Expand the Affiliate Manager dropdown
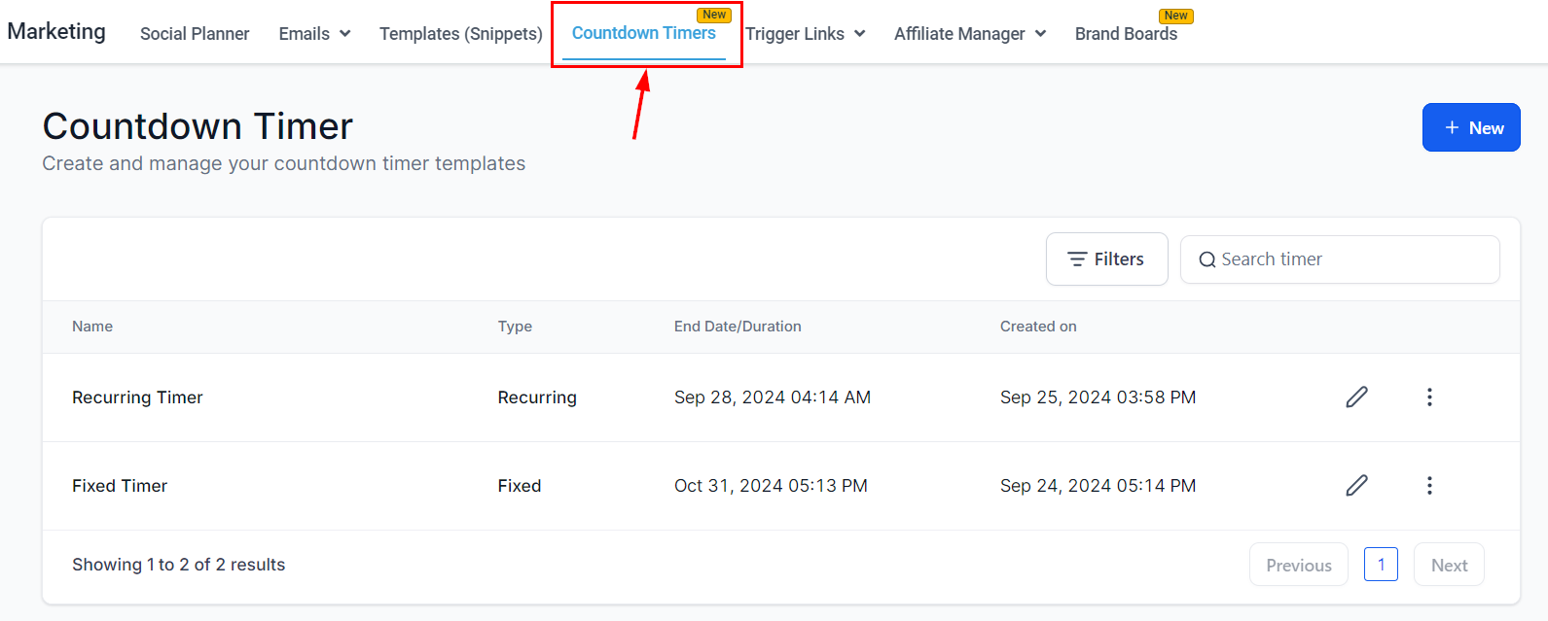This screenshot has width=1548, height=621. click(970, 34)
